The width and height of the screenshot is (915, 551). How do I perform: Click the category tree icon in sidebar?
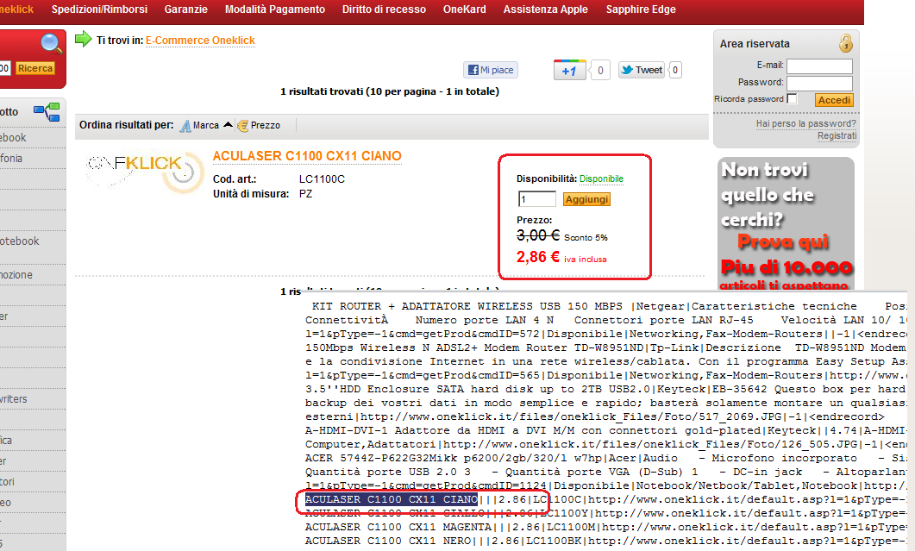coord(47,111)
